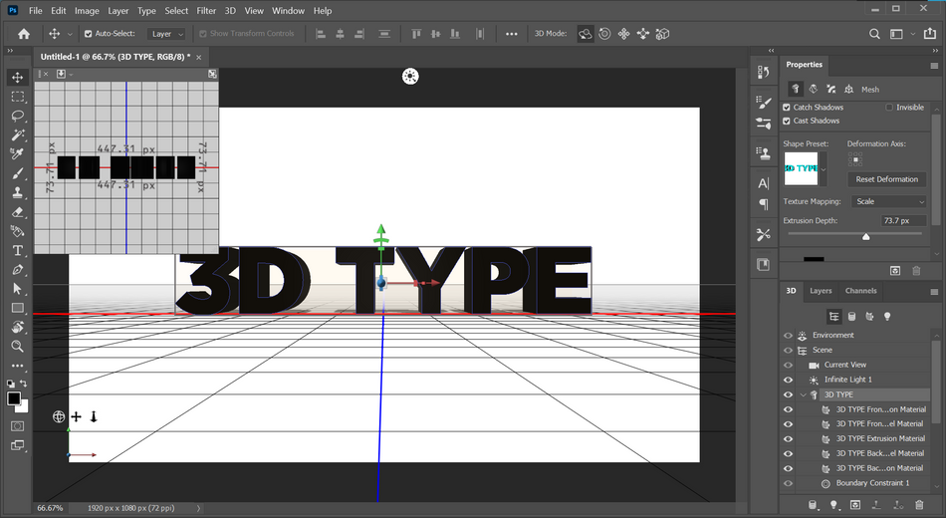The width and height of the screenshot is (946, 518).
Task: Open the 3D panel flyout menu
Action: click(934, 292)
